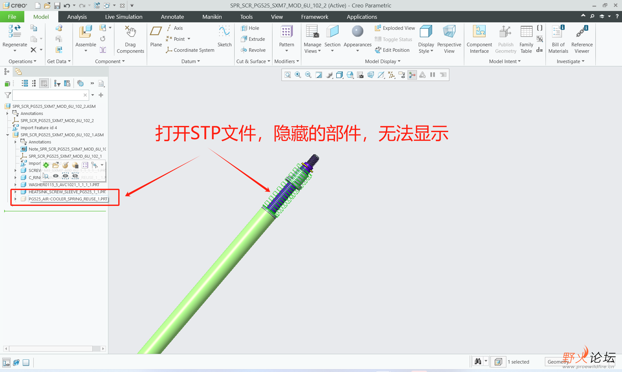
Task: Click Show Only in the mini toolbar
Action: pyautogui.click(x=65, y=176)
